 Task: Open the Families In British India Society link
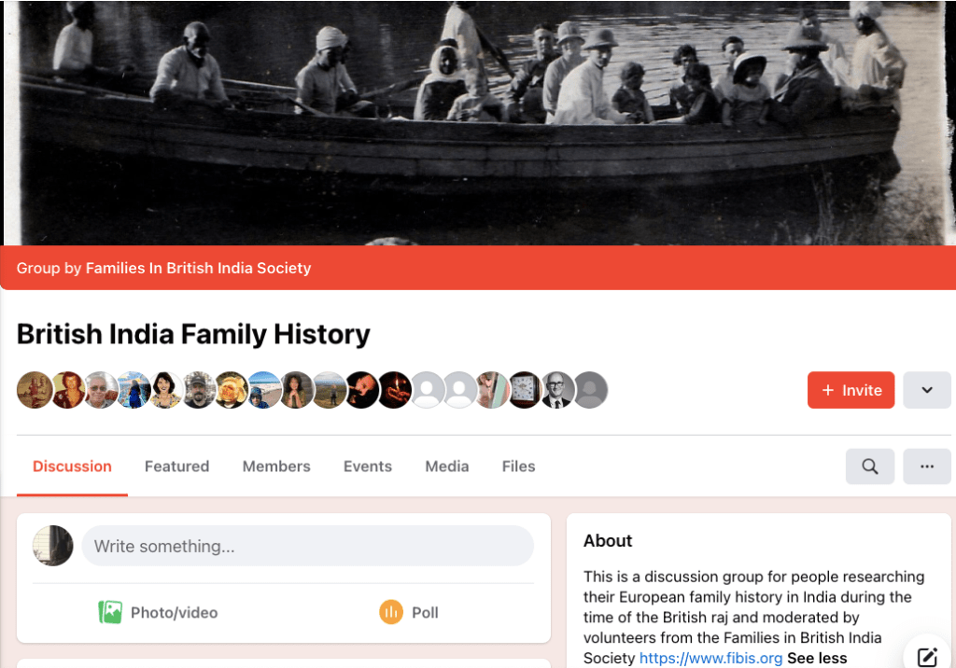pos(198,268)
